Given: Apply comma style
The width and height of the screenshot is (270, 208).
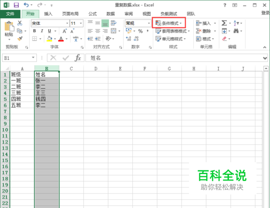Looking at the screenshot, I should click(147, 31).
